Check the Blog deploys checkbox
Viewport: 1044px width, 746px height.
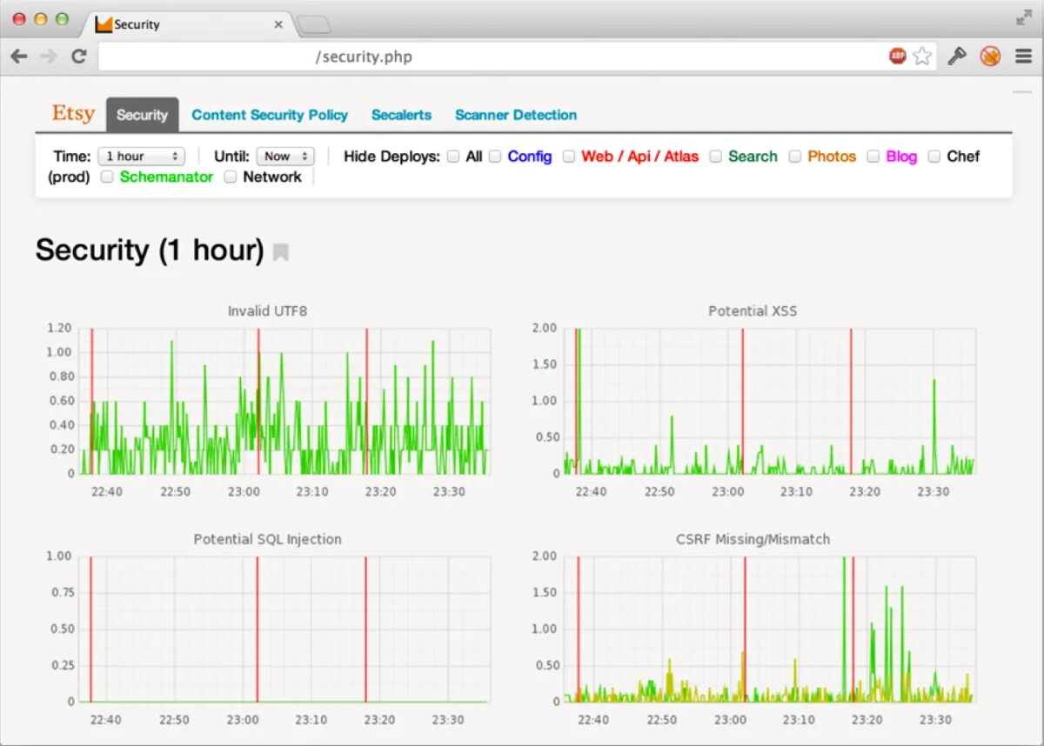tap(873, 157)
